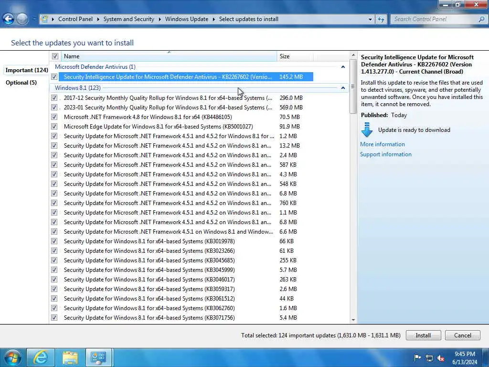489x367 pixels.
Task: Toggle the select-all checkbox in header
Action: pyautogui.click(x=55, y=56)
